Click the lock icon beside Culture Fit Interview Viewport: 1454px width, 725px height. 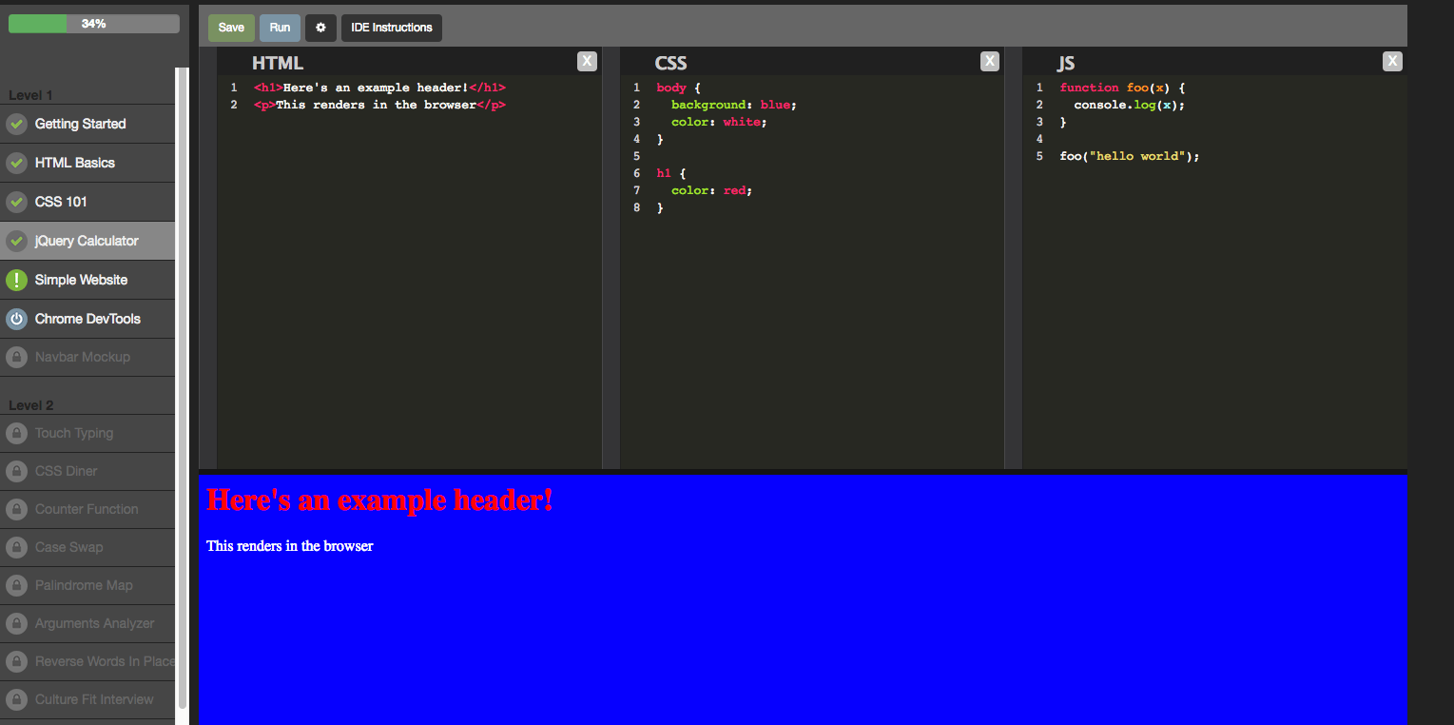(16, 699)
